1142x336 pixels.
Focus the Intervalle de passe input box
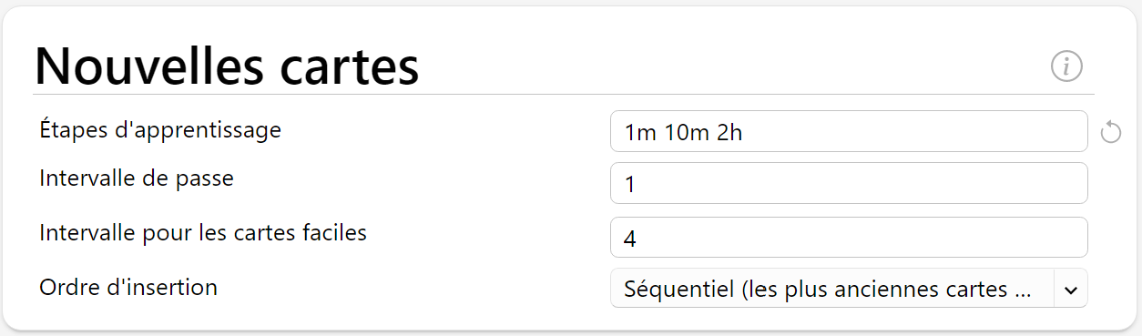click(x=849, y=183)
